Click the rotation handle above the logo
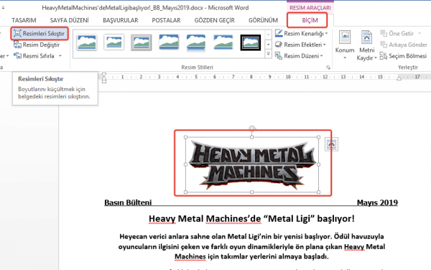This screenshot has width=431, height=270. pyautogui.click(x=252, y=128)
